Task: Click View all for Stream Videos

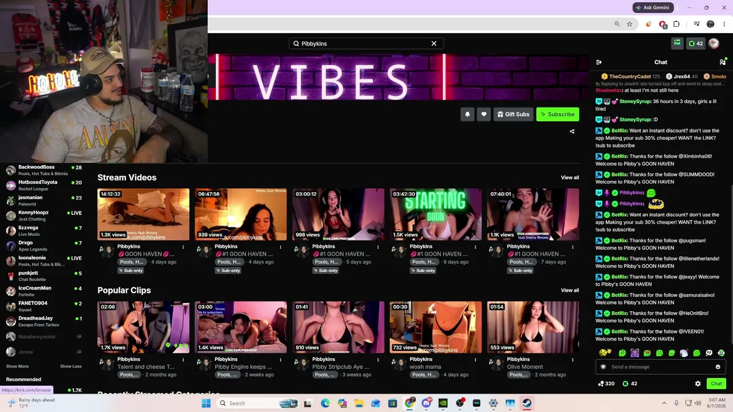Action: (570, 177)
